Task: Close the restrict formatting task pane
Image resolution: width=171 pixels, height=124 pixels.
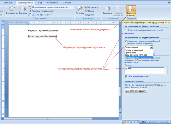Action: (169, 23)
